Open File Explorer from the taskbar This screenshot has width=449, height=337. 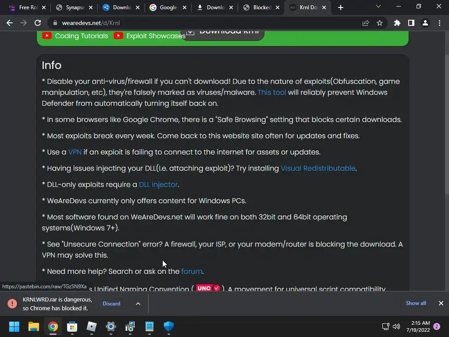click(33, 326)
